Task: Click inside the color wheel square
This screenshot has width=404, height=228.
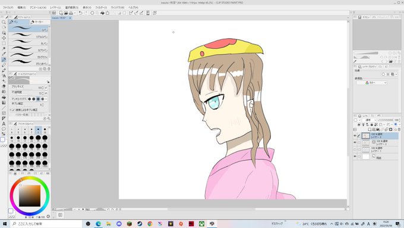Action: click(30, 195)
